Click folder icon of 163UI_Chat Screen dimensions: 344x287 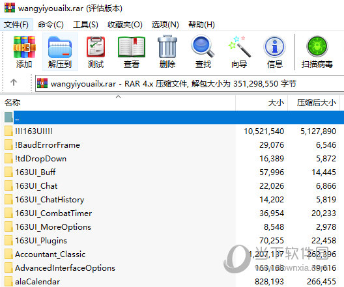[x=8, y=185]
